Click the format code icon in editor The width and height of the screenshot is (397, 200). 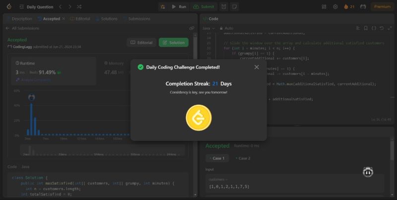(358, 28)
